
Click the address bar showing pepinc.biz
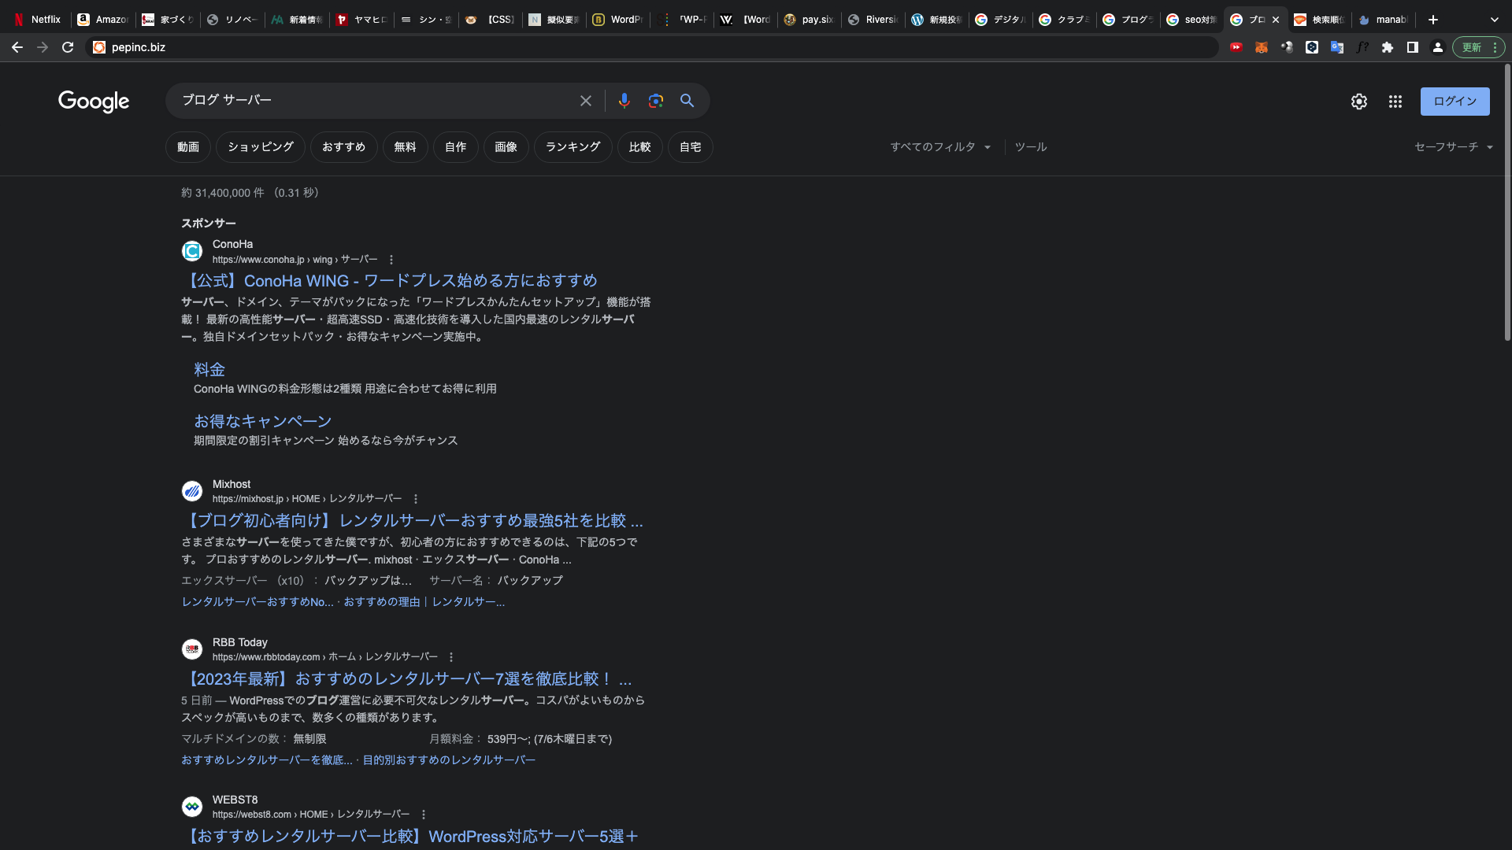click(652, 47)
